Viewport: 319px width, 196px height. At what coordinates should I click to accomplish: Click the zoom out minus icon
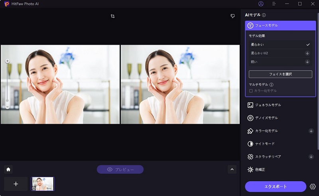pyautogui.click(x=7, y=107)
